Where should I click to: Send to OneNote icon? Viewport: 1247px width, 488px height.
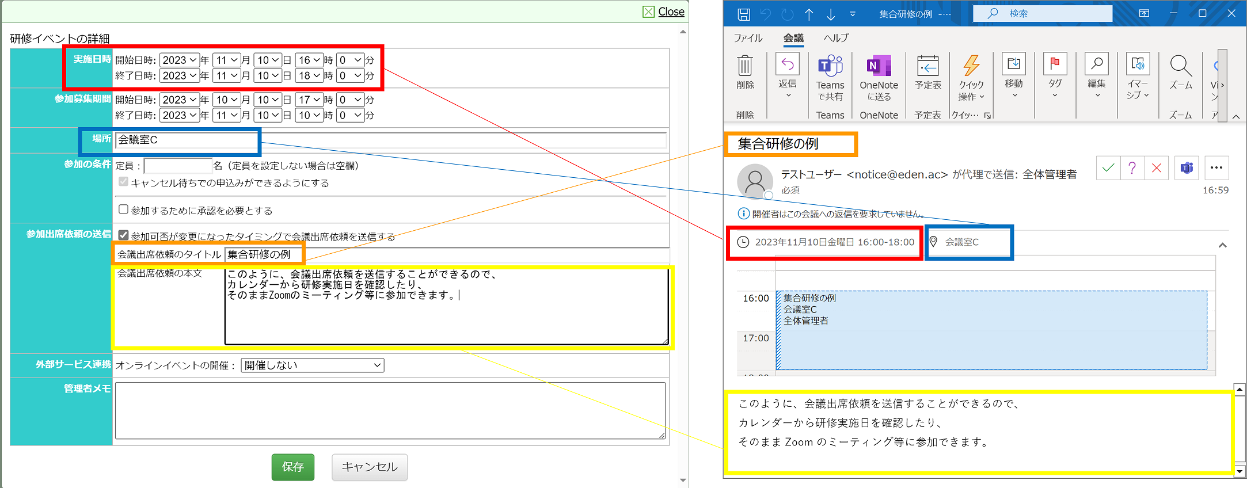tap(879, 66)
